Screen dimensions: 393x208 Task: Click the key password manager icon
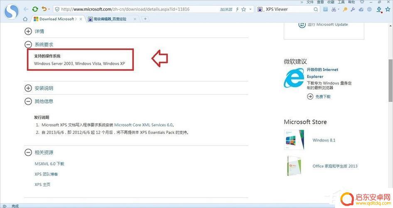(345, 9)
